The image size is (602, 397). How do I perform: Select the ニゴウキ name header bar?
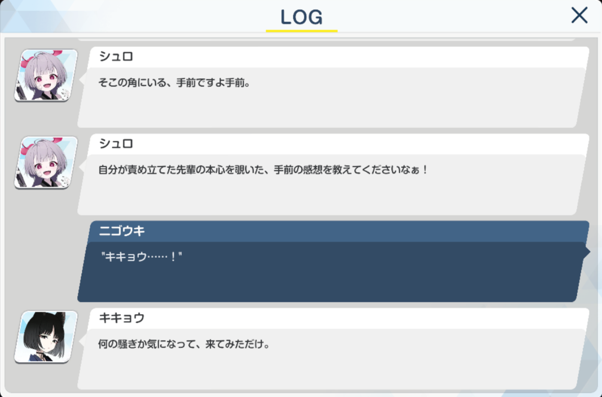(339, 231)
